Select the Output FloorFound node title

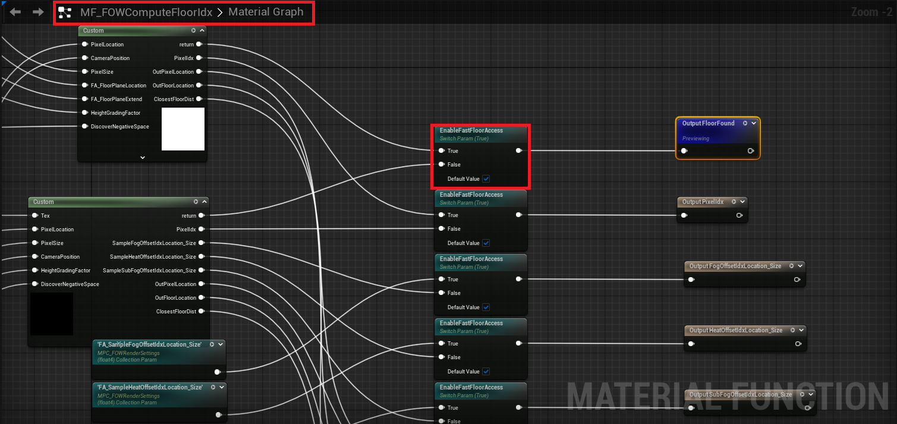coord(708,124)
